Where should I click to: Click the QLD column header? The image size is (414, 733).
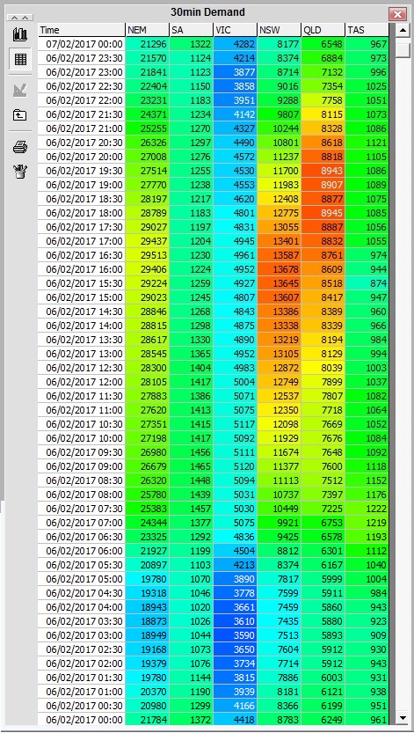click(323, 31)
